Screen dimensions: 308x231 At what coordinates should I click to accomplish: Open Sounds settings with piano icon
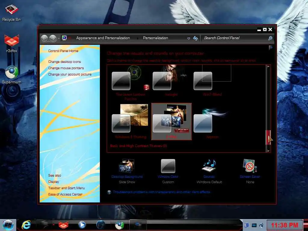pos(209,171)
